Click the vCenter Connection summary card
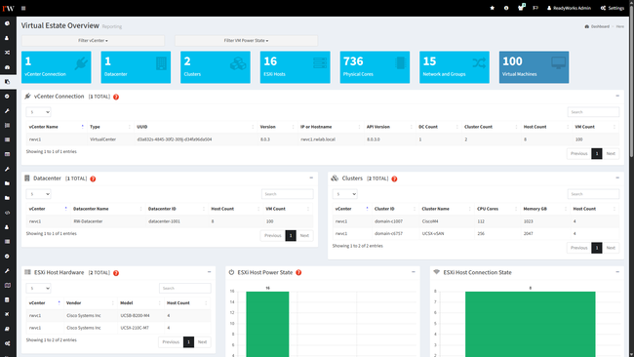 coord(57,67)
